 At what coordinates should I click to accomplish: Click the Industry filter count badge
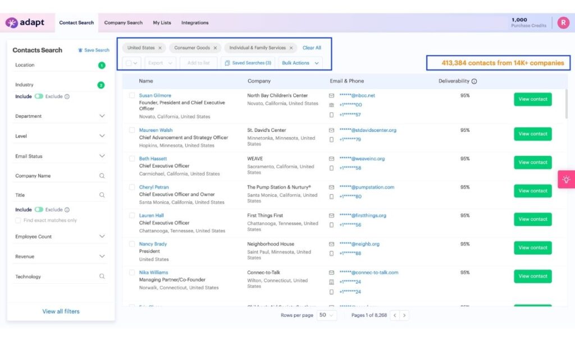(101, 85)
